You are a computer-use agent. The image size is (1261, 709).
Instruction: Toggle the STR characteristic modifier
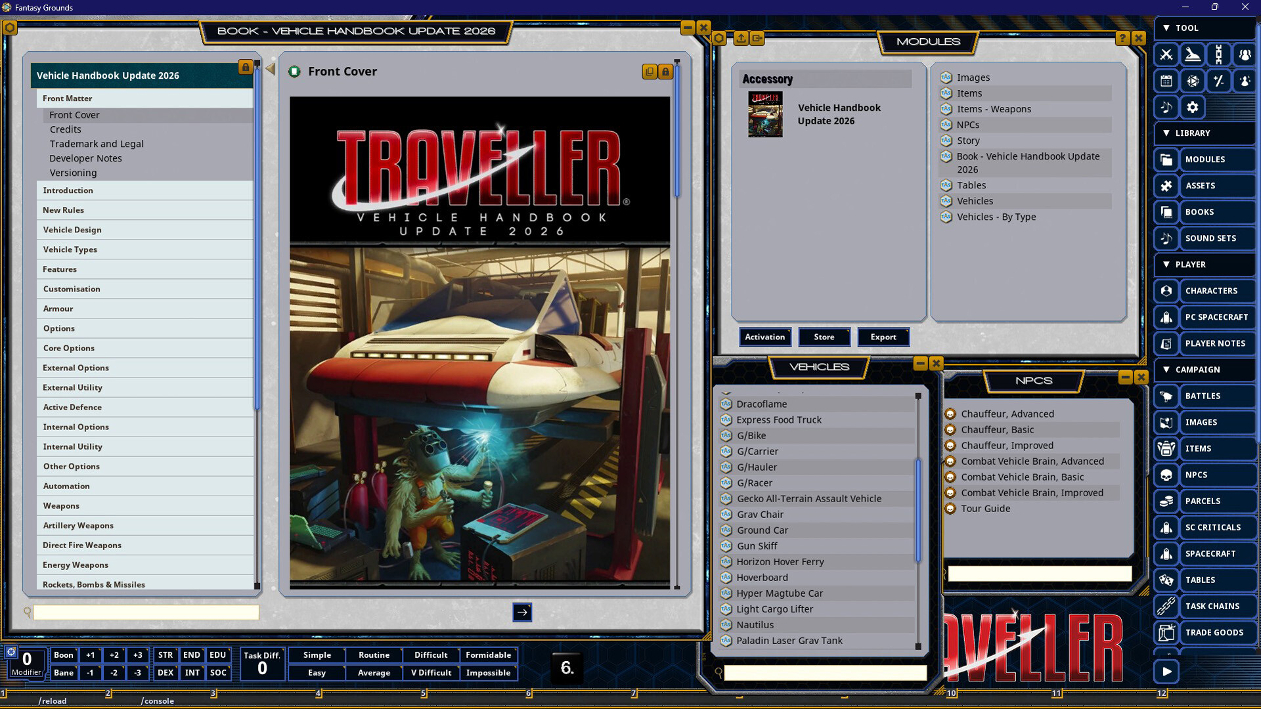[166, 655]
